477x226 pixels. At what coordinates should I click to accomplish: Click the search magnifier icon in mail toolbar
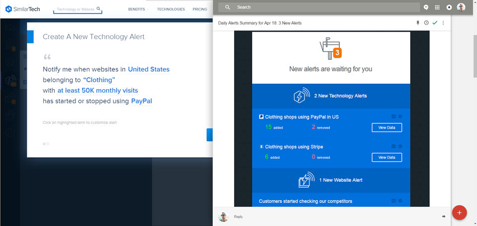[228, 7]
